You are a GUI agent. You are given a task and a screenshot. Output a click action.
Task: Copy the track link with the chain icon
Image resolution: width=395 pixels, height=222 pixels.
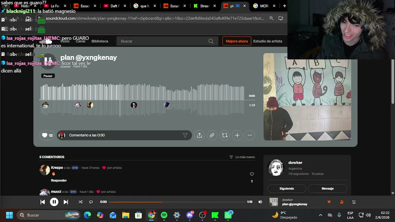point(212,135)
